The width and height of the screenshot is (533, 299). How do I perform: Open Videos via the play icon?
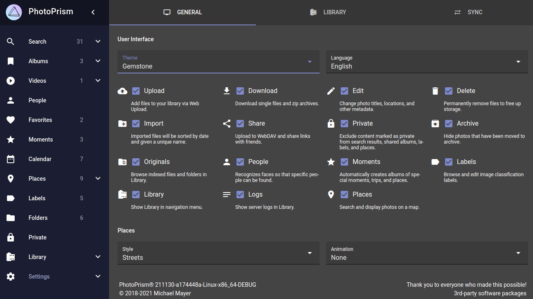tap(11, 81)
